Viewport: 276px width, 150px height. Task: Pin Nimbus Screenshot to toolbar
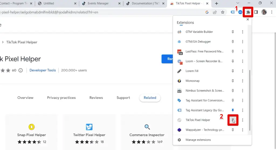[x=233, y=91]
